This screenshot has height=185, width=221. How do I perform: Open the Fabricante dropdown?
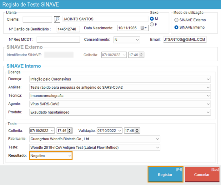[x=157, y=139]
